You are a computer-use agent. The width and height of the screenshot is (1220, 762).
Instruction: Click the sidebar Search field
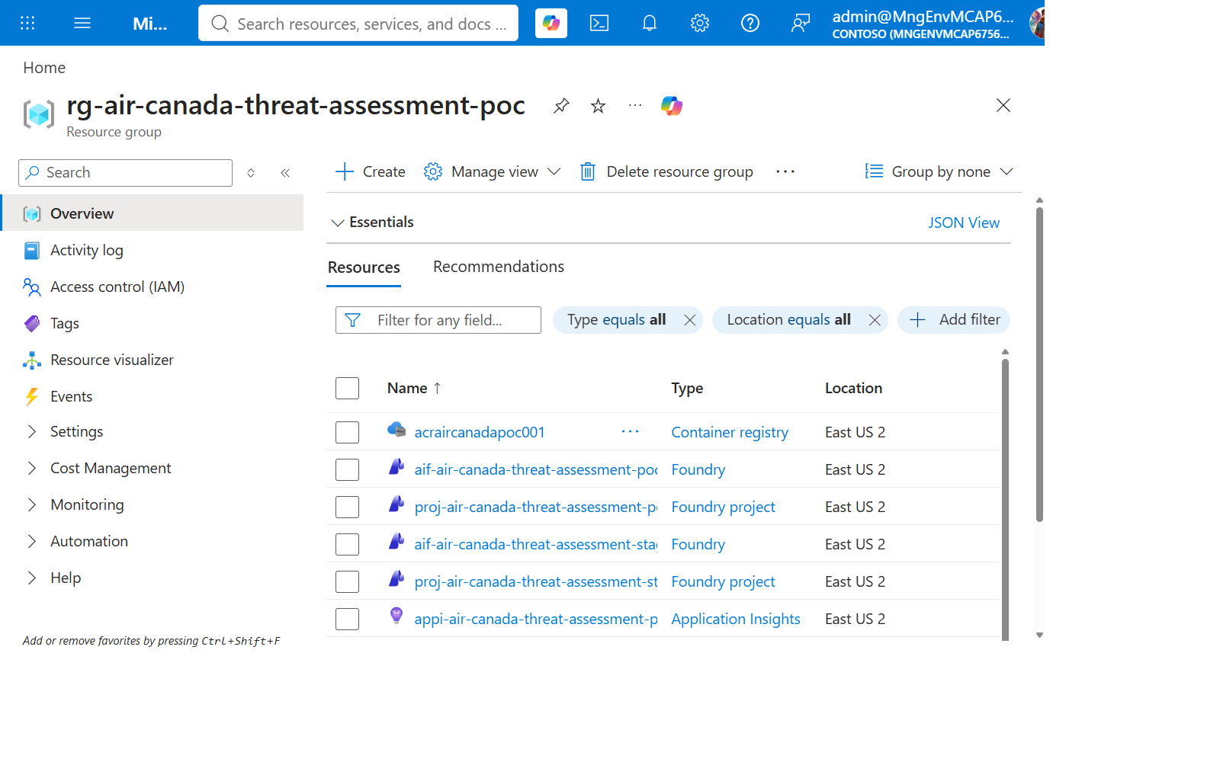(125, 173)
